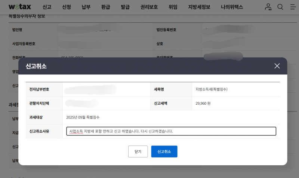Image resolution: width=299 pixels, height=178 pixels.
Task: Click 사업자등록번호 label in background page
Action: [24, 44]
